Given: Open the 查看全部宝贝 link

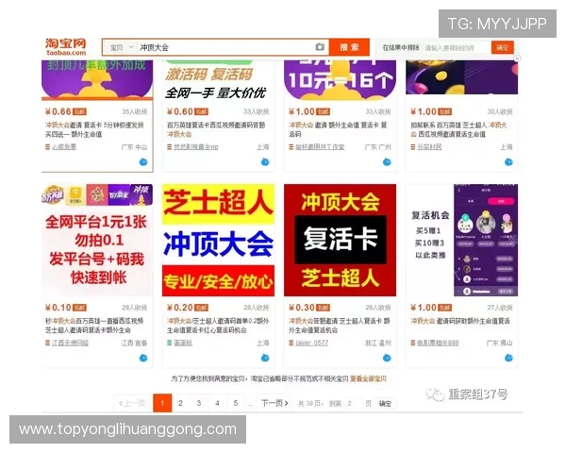Looking at the screenshot, I should (368, 378).
